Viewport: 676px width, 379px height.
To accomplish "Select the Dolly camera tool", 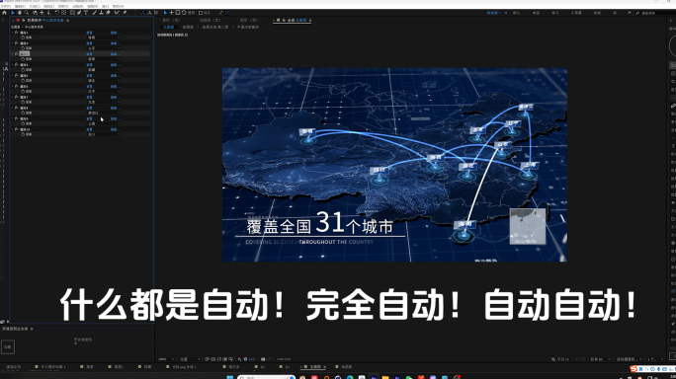I will (48, 13).
